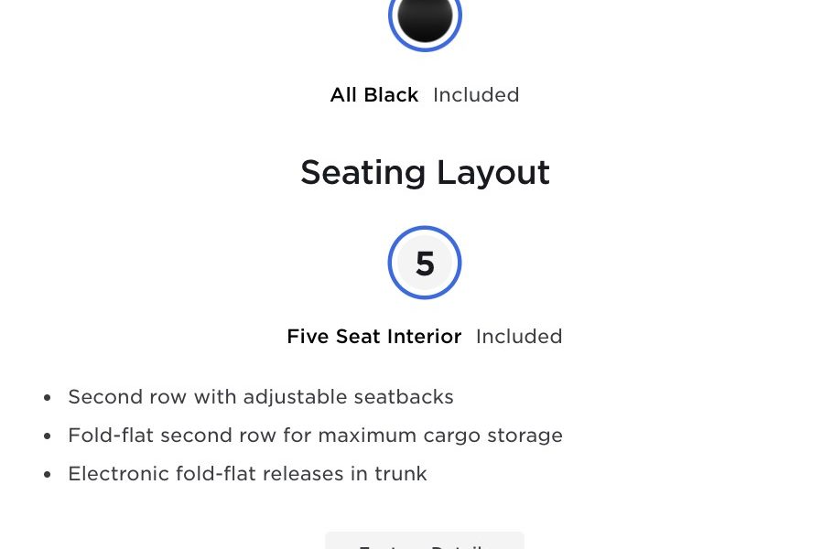Click the words cargo storage in second bullet
The height and width of the screenshot is (549, 833).
pyautogui.click(x=493, y=436)
